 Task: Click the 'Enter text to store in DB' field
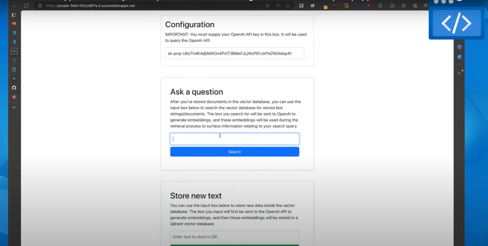(235, 237)
